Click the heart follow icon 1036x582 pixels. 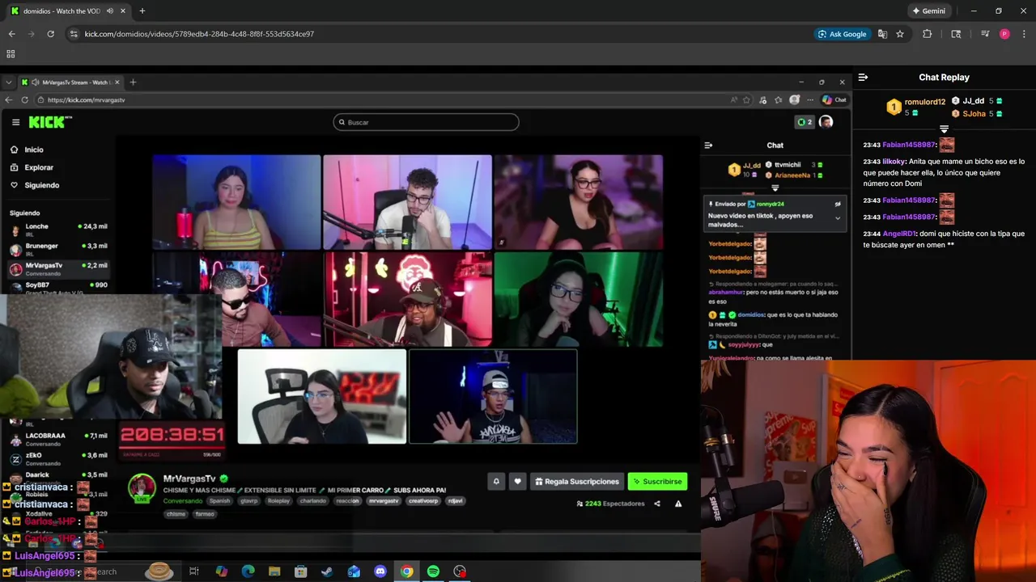tap(518, 482)
